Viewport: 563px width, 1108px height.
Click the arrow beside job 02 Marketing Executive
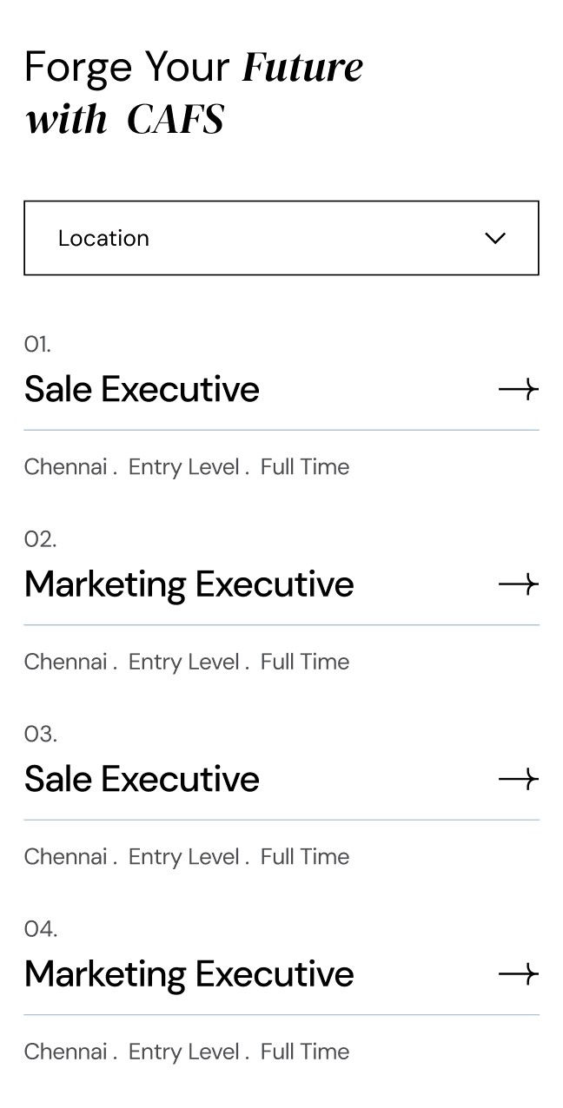pyautogui.click(x=518, y=584)
